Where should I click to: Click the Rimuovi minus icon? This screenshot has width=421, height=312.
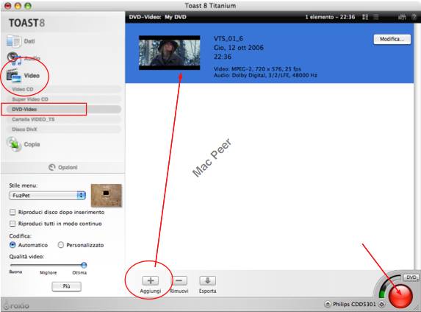(x=179, y=281)
